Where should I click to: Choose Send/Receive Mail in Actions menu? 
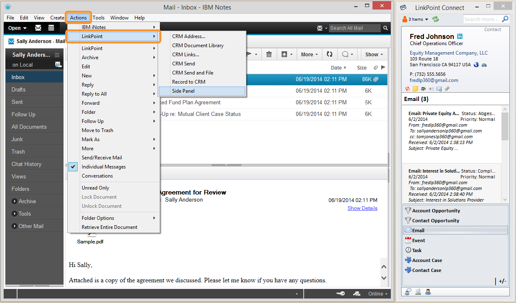114,158
